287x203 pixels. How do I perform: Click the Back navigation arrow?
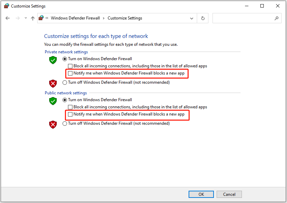(x=8, y=18)
